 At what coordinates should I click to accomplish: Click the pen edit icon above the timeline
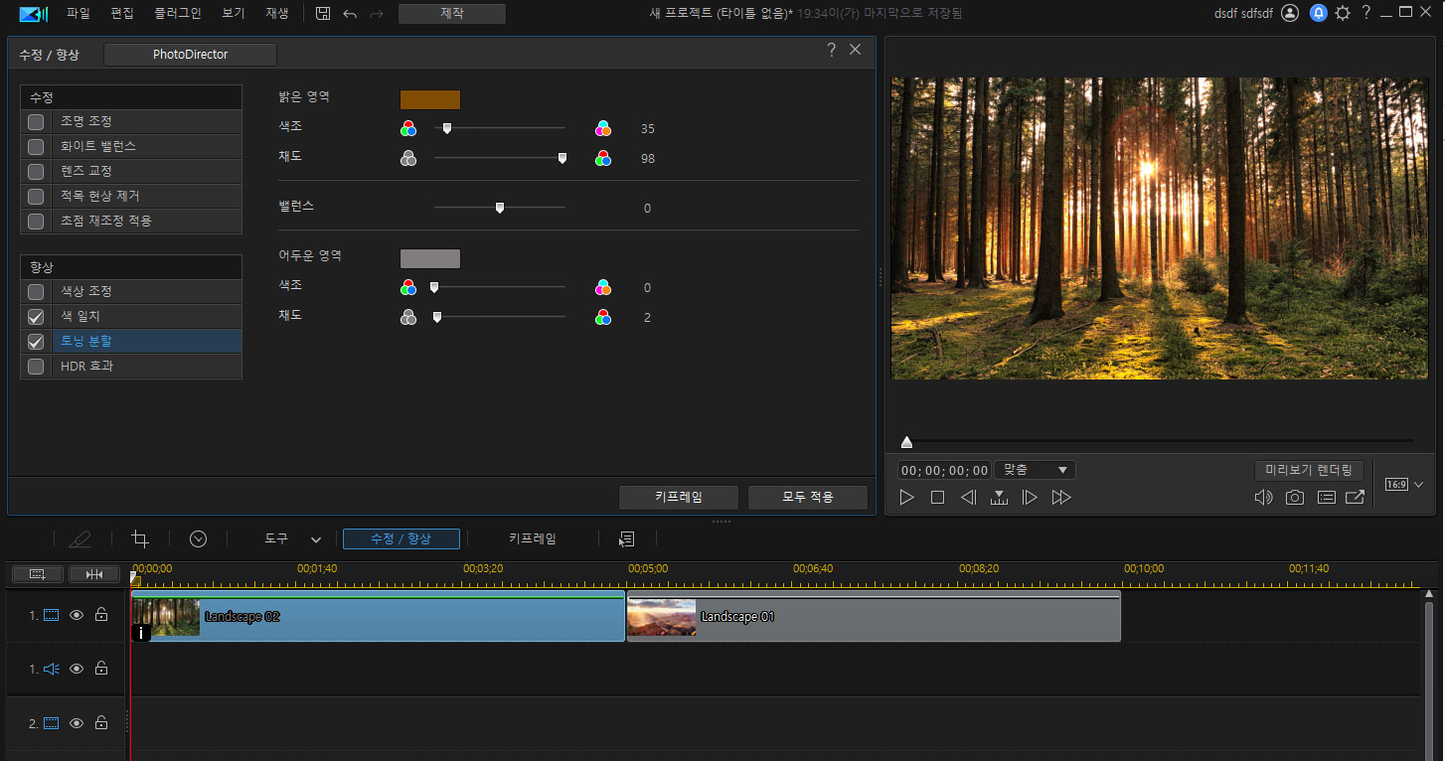(x=80, y=538)
